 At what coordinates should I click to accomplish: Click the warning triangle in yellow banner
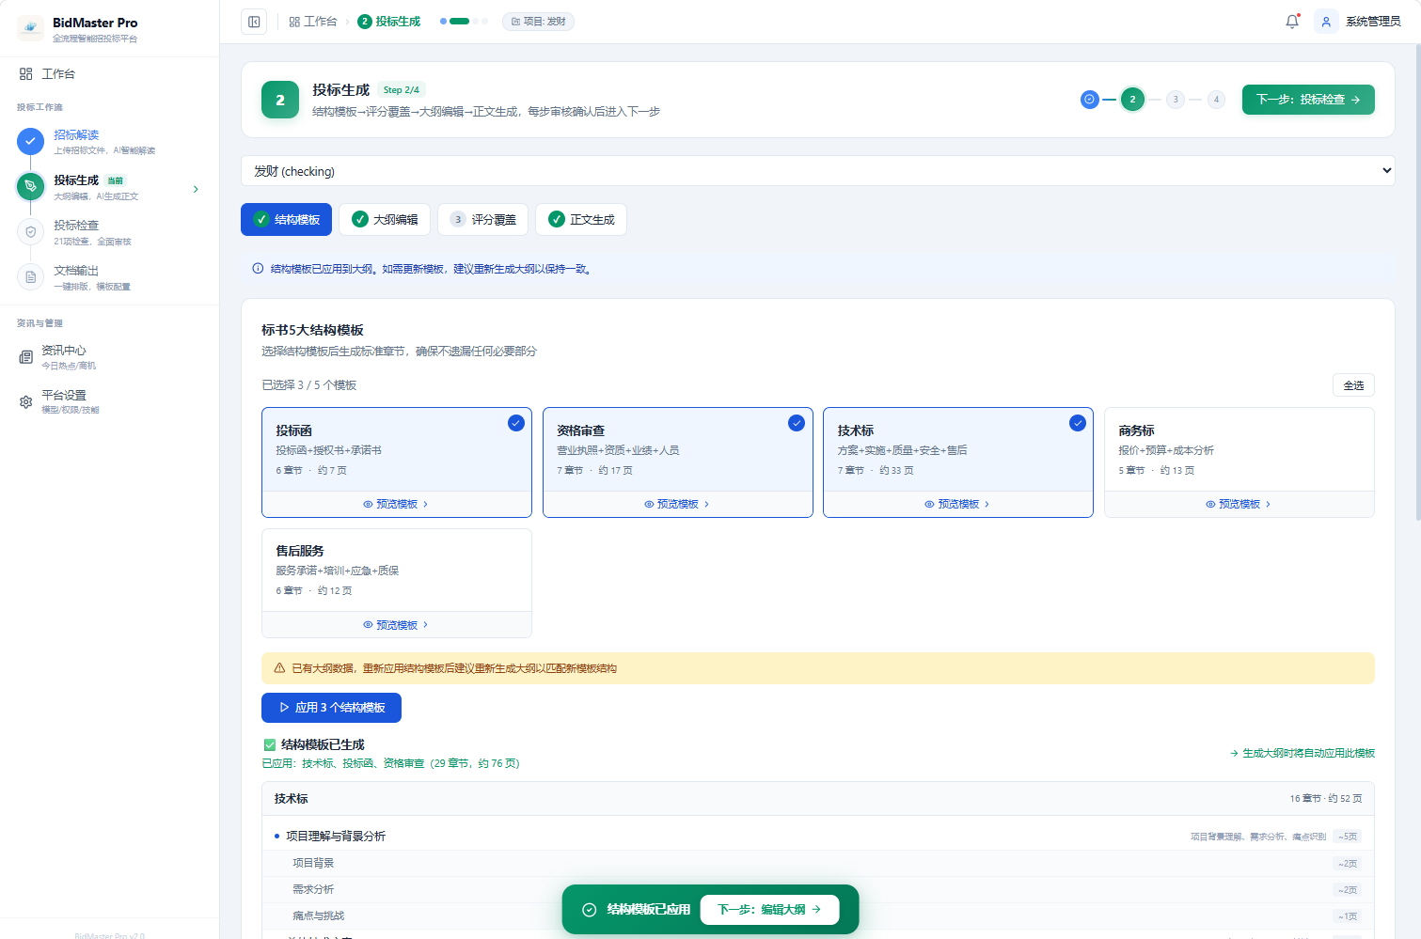[279, 668]
